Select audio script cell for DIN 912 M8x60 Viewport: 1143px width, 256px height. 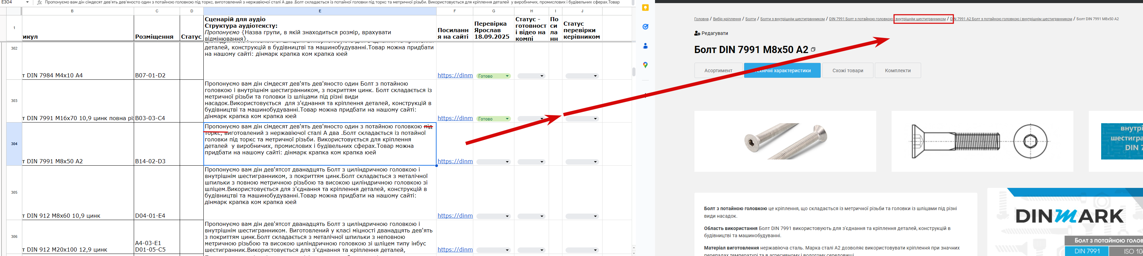pos(320,193)
